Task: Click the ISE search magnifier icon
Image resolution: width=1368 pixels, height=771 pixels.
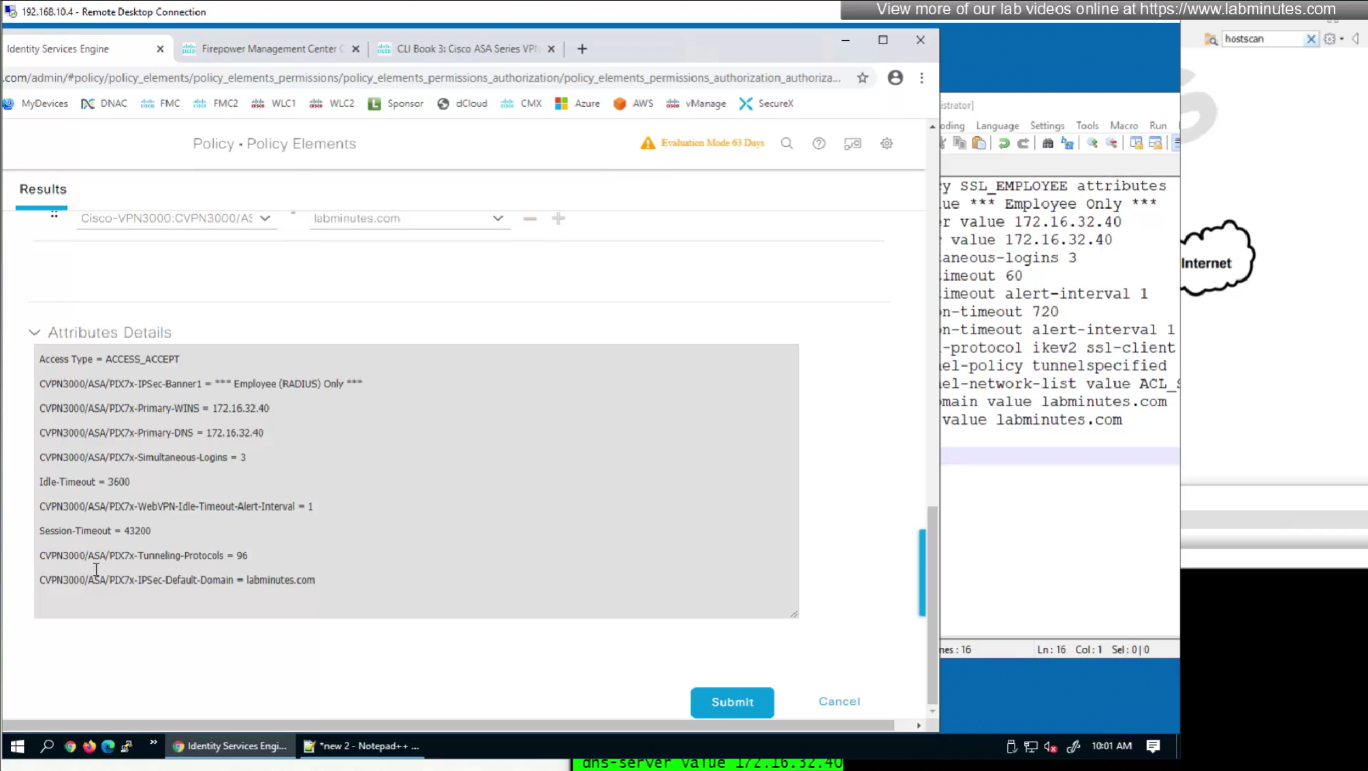Action: click(x=786, y=144)
